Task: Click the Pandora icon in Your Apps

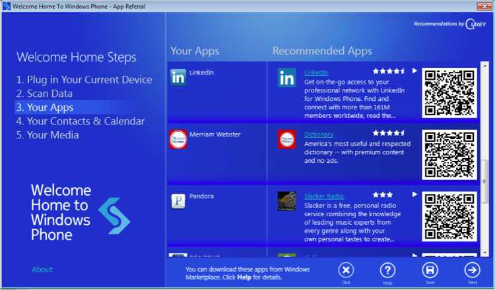Action: coord(178,201)
